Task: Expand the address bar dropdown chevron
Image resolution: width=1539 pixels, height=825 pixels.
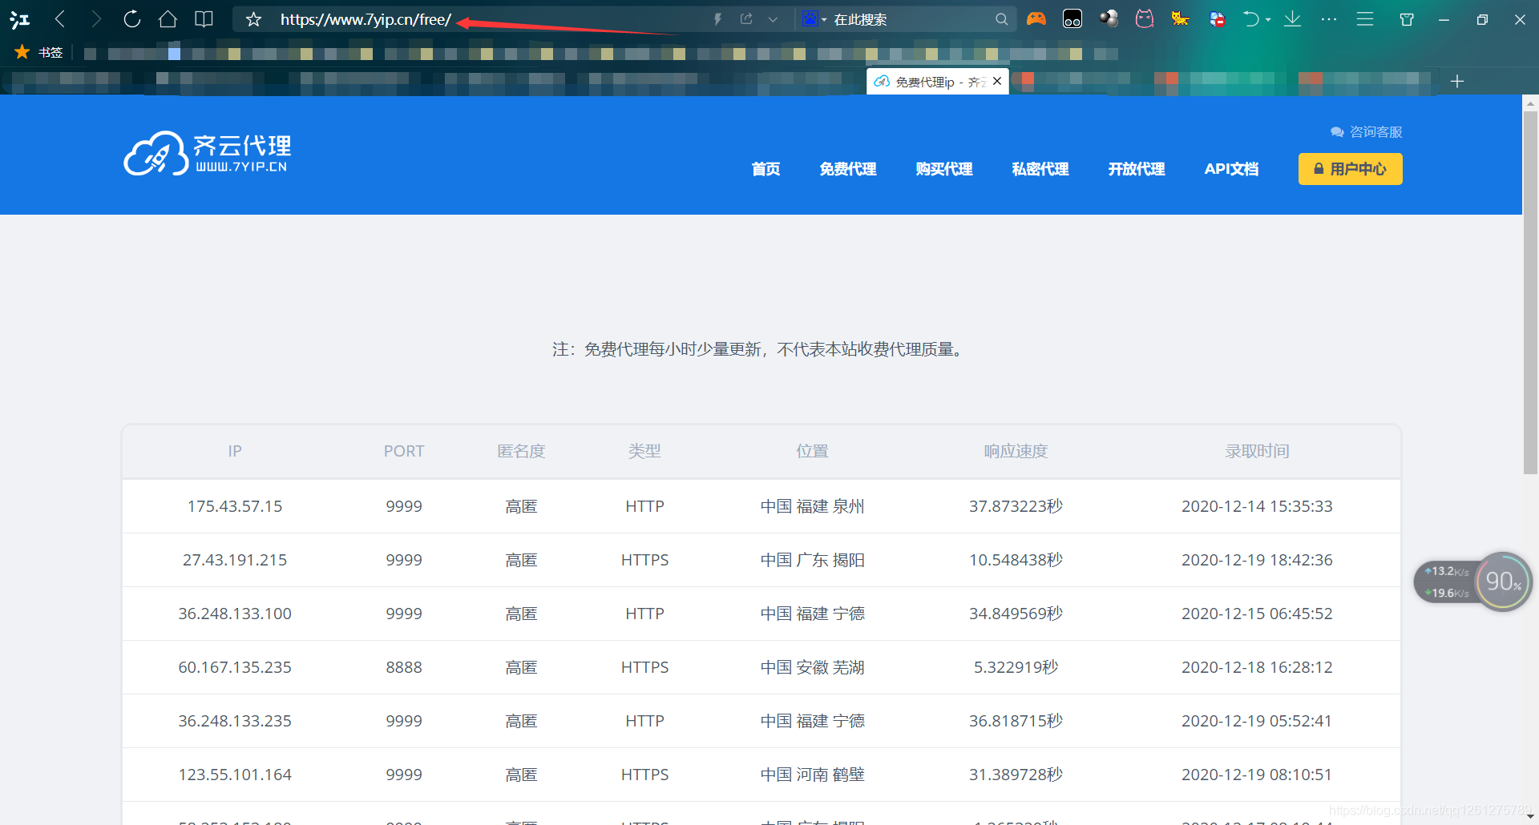Action: (x=773, y=19)
